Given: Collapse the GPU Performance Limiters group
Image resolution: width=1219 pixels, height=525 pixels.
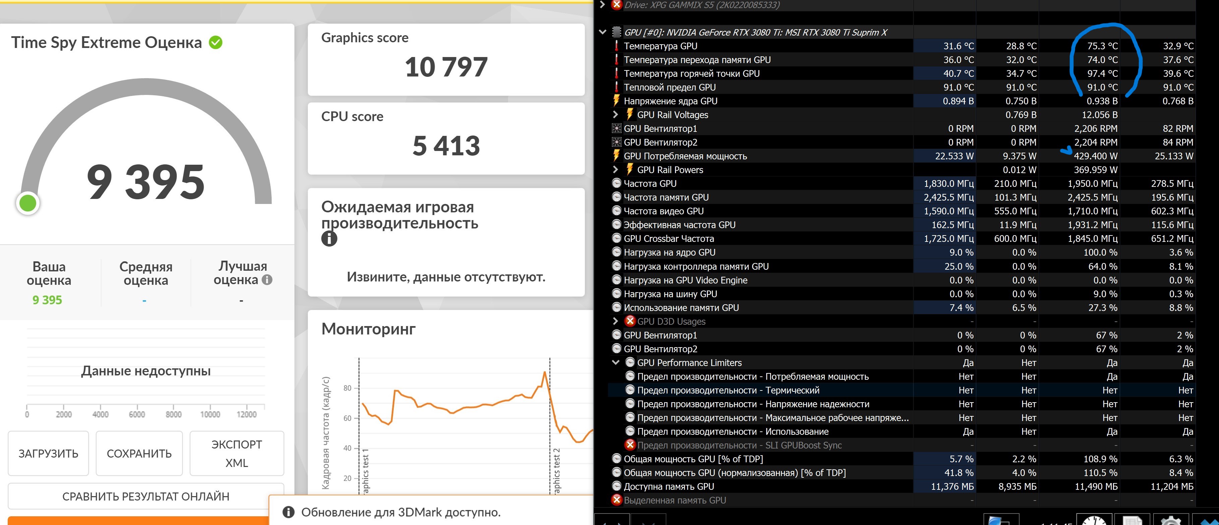Looking at the screenshot, I should [616, 363].
